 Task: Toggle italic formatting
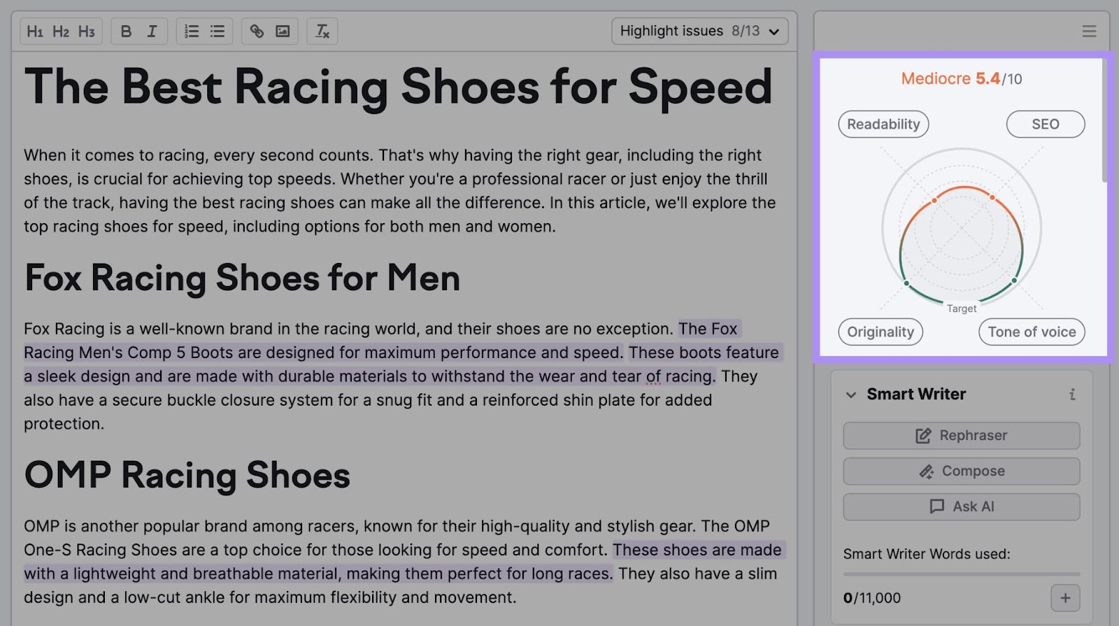tap(152, 31)
